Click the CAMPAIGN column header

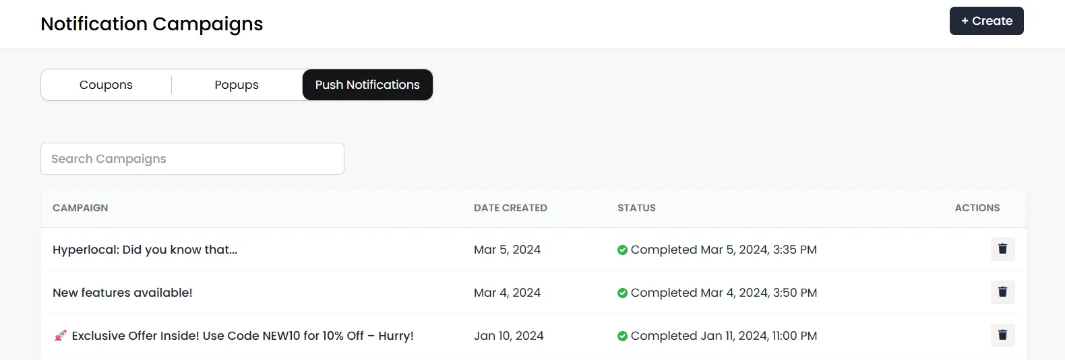point(80,208)
